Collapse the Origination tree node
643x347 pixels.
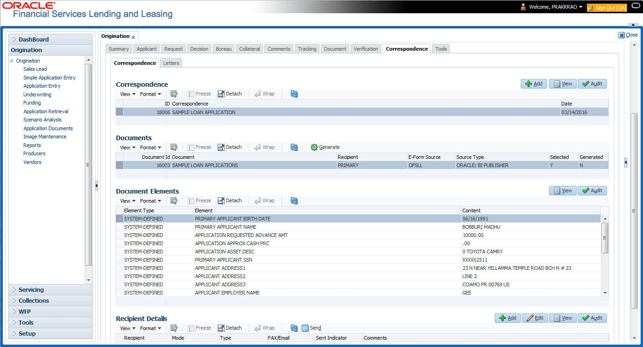point(11,61)
